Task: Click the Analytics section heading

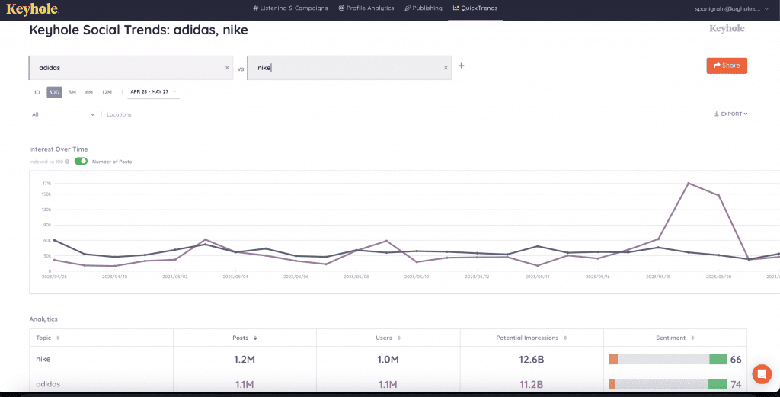Action: click(43, 319)
